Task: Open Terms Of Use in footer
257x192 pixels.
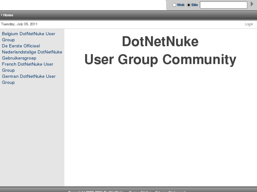Action: [x=140, y=191]
